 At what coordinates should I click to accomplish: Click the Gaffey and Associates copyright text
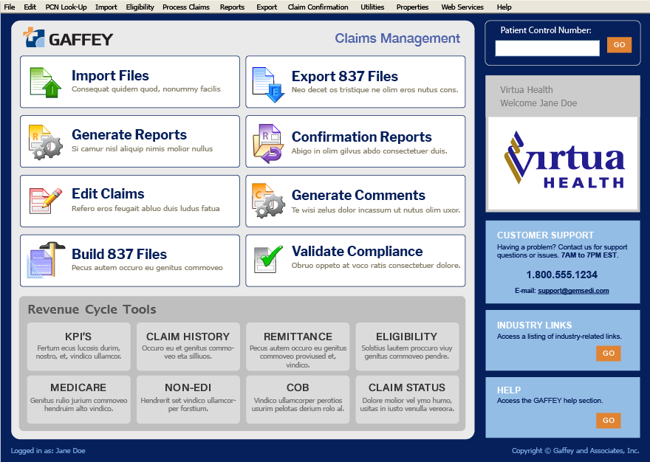(575, 451)
